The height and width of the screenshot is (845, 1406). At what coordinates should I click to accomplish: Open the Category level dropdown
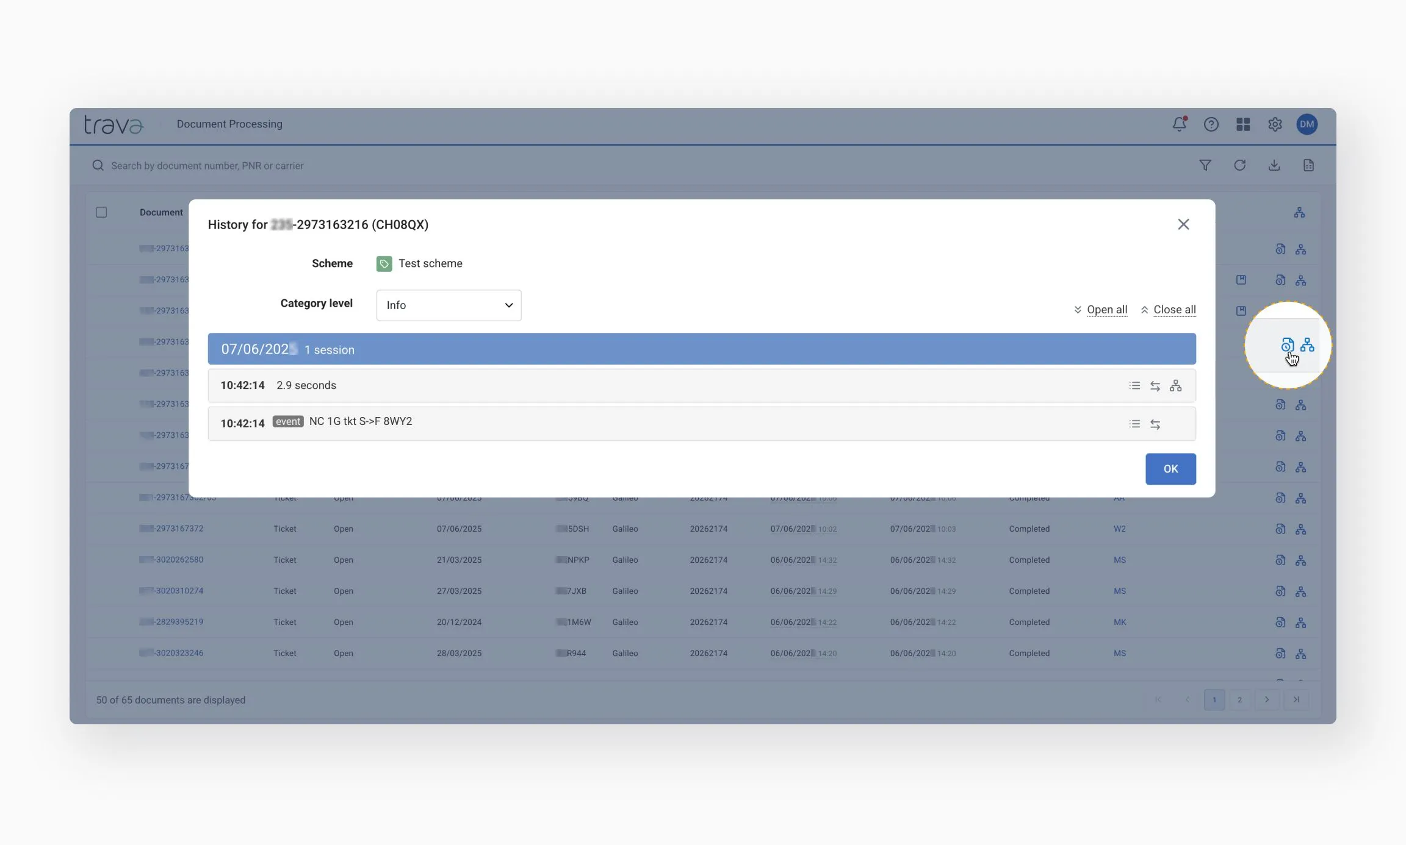tap(449, 305)
